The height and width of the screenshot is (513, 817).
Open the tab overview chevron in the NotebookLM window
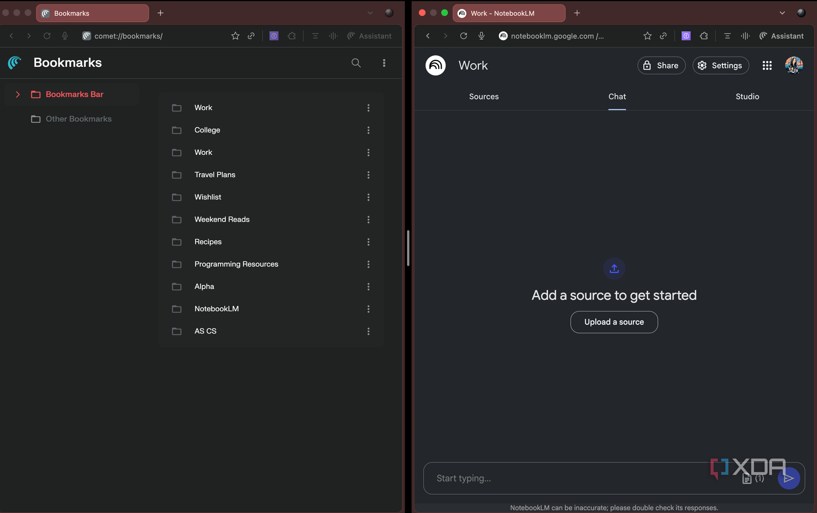point(781,13)
